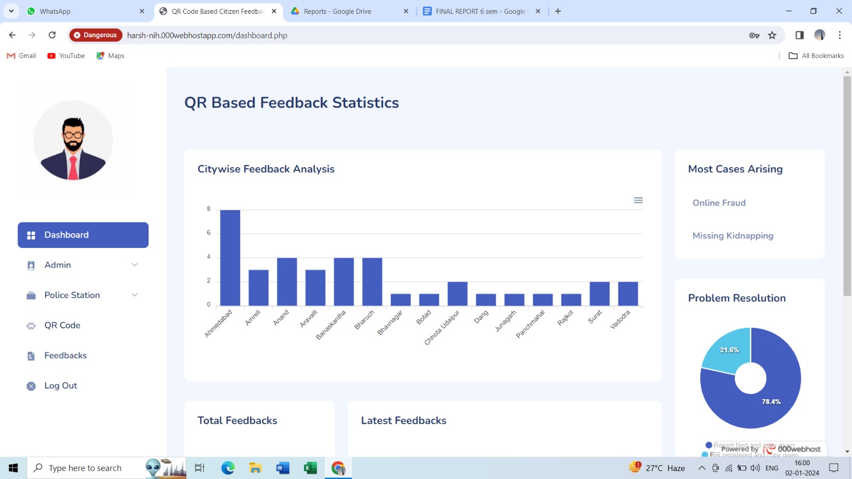Click the ENG language indicator

pyautogui.click(x=772, y=468)
